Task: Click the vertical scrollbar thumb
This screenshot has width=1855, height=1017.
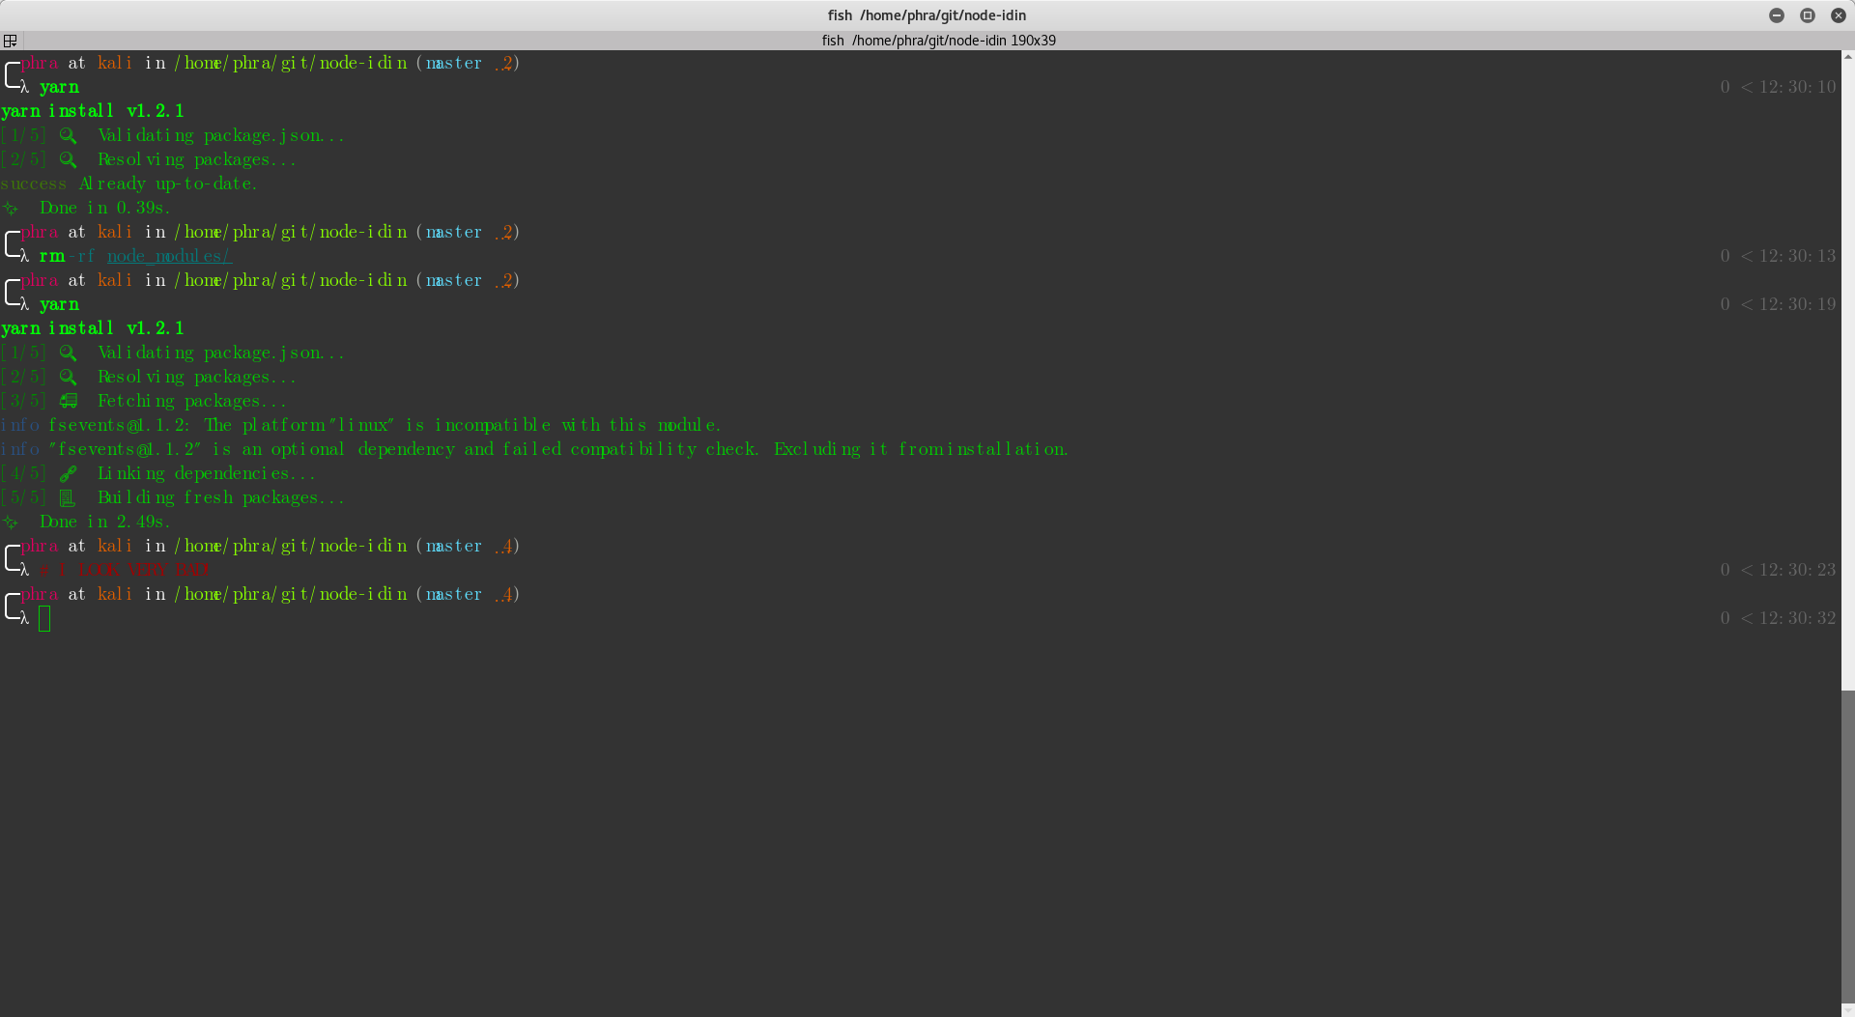Action: pos(1847,847)
